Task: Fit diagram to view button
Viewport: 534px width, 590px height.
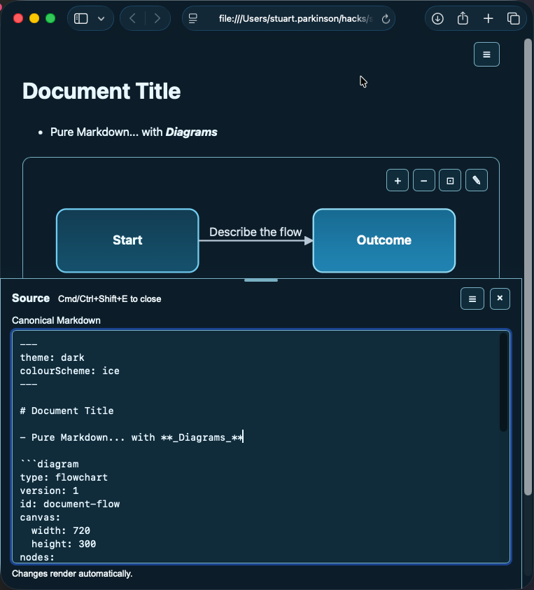Action: [x=450, y=181]
